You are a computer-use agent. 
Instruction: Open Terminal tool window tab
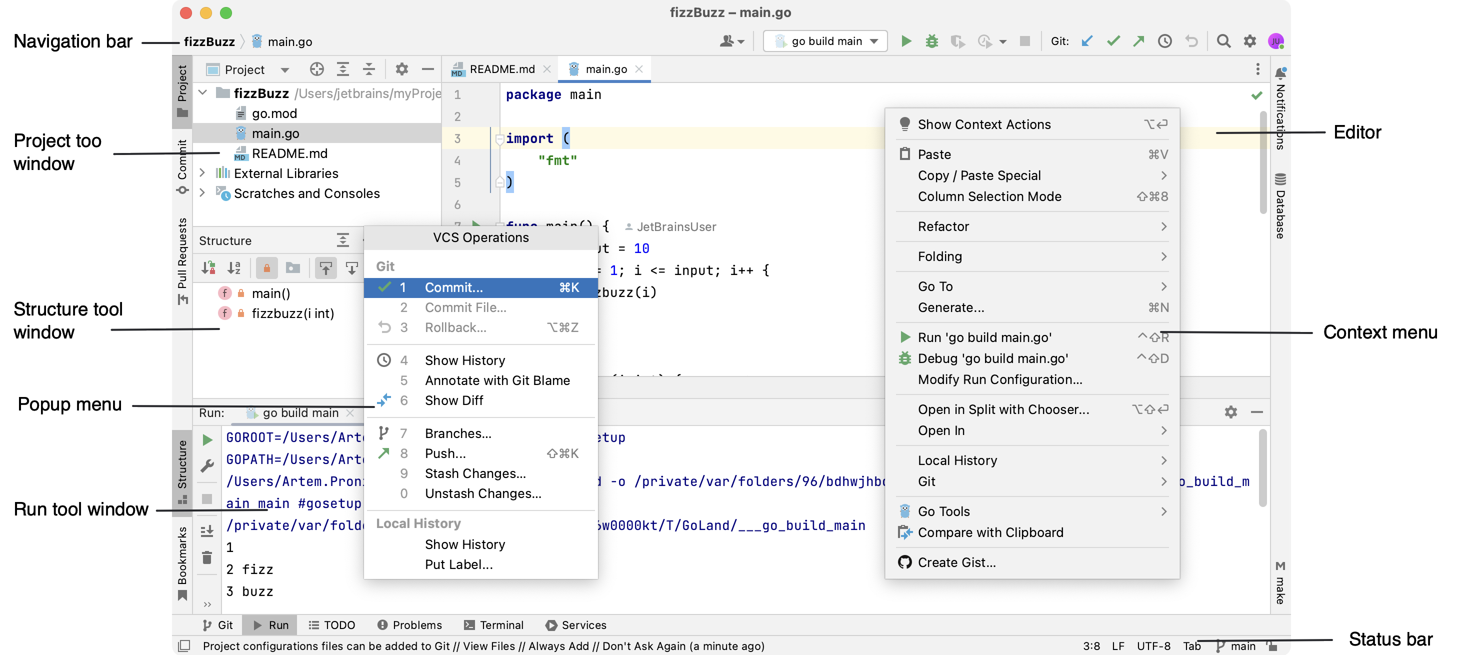[x=493, y=625]
